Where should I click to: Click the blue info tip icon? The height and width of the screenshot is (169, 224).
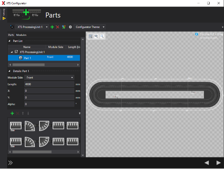coord(197,34)
